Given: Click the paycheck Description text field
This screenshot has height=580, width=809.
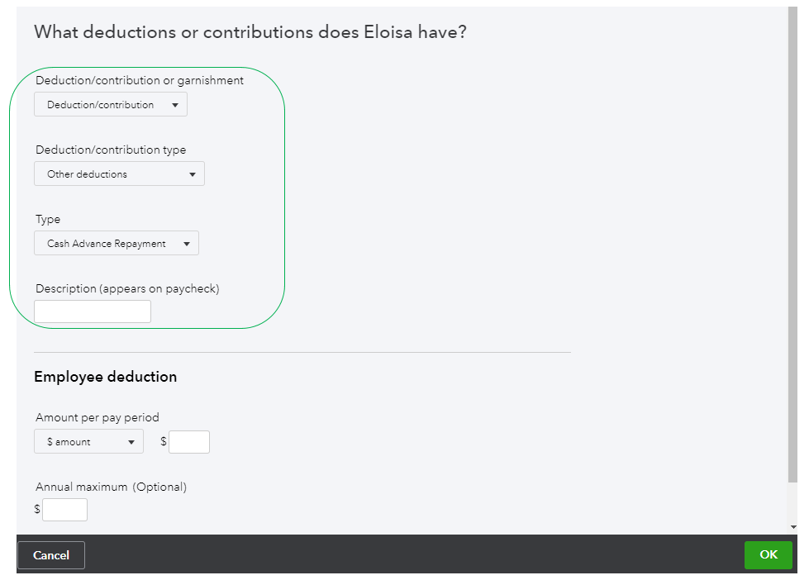Looking at the screenshot, I should (93, 311).
